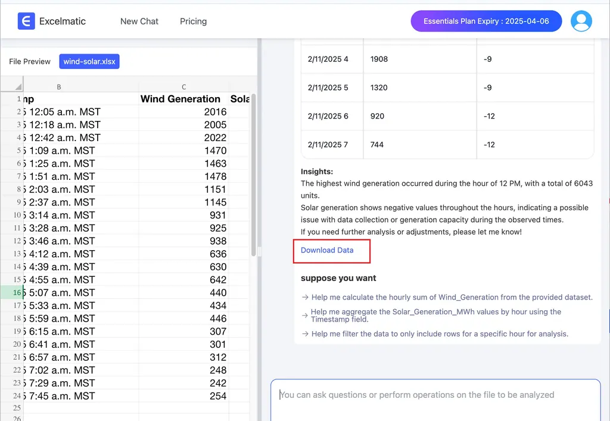Click the Excelmatic logo icon

[x=26, y=21]
